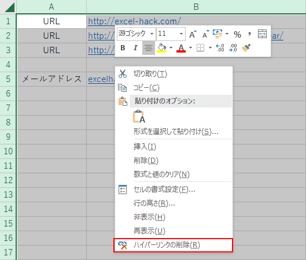This screenshot has height=260, width=306.
Task: Decrease font size with small A icon
Action: pos(206,34)
